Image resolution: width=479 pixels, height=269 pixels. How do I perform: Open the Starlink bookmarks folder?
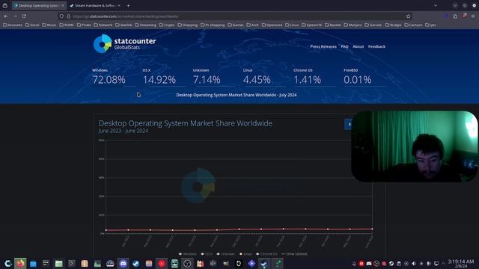(123, 25)
